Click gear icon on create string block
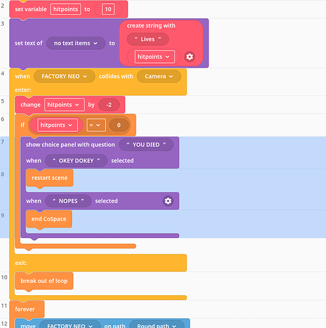The width and height of the screenshot is (326, 328). (x=190, y=57)
